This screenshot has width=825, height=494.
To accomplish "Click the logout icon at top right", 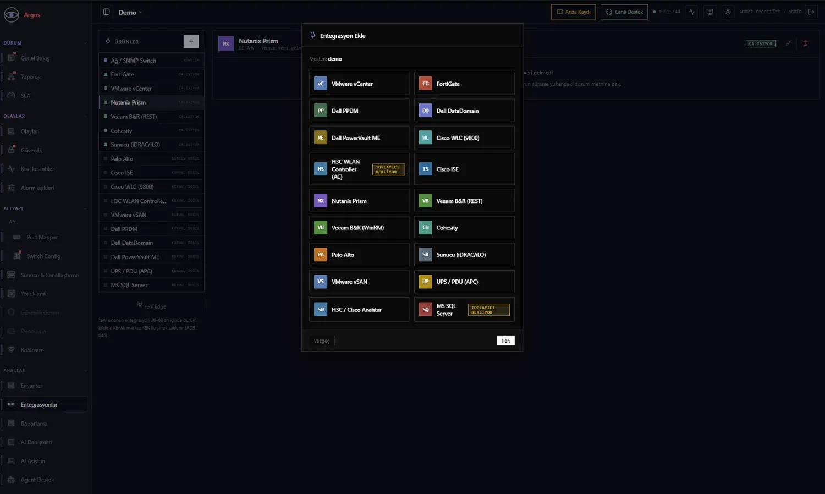I will pos(811,12).
